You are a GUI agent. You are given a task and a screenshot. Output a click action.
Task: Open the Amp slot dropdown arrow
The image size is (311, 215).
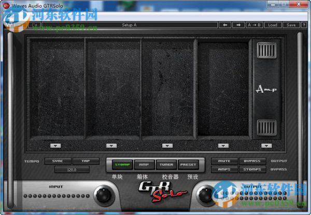(266, 146)
